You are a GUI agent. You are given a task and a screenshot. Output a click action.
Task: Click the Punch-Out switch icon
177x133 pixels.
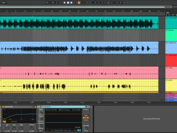[x=111, y=2]
